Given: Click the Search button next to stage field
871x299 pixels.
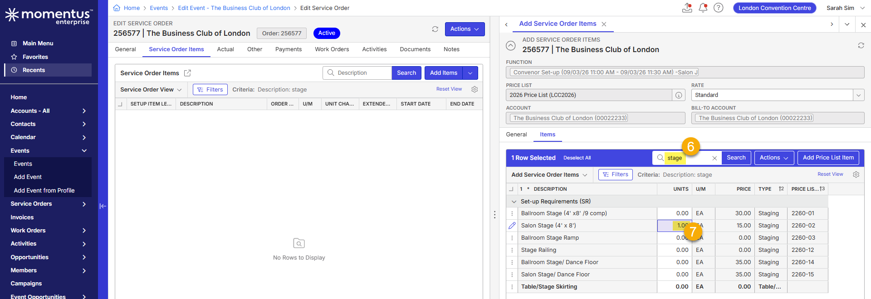Looking at the screenshot, I should click(x=736, y=158).
